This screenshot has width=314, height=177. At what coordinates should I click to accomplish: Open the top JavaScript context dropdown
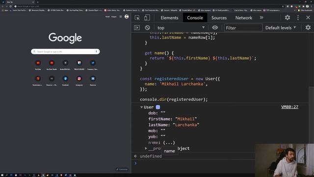click(x=181, y=28)
